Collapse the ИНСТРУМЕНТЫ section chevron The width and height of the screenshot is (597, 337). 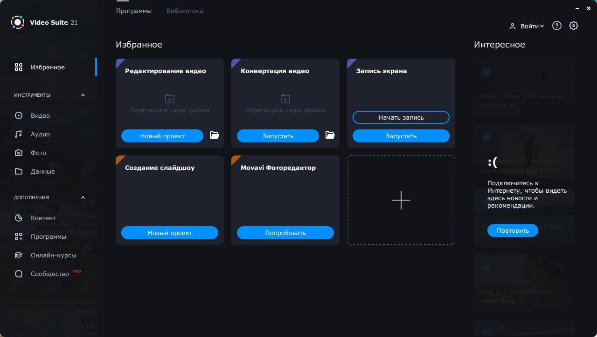click(x=83, y=95)
